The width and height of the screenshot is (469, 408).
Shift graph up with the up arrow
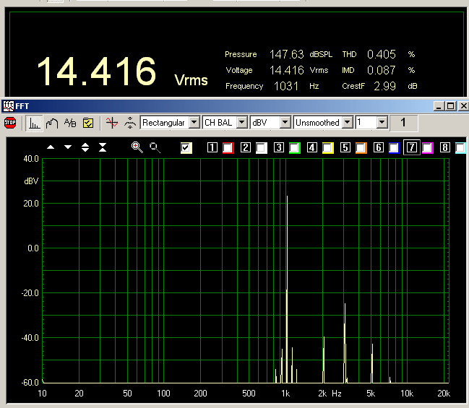(x=51, y=147)
